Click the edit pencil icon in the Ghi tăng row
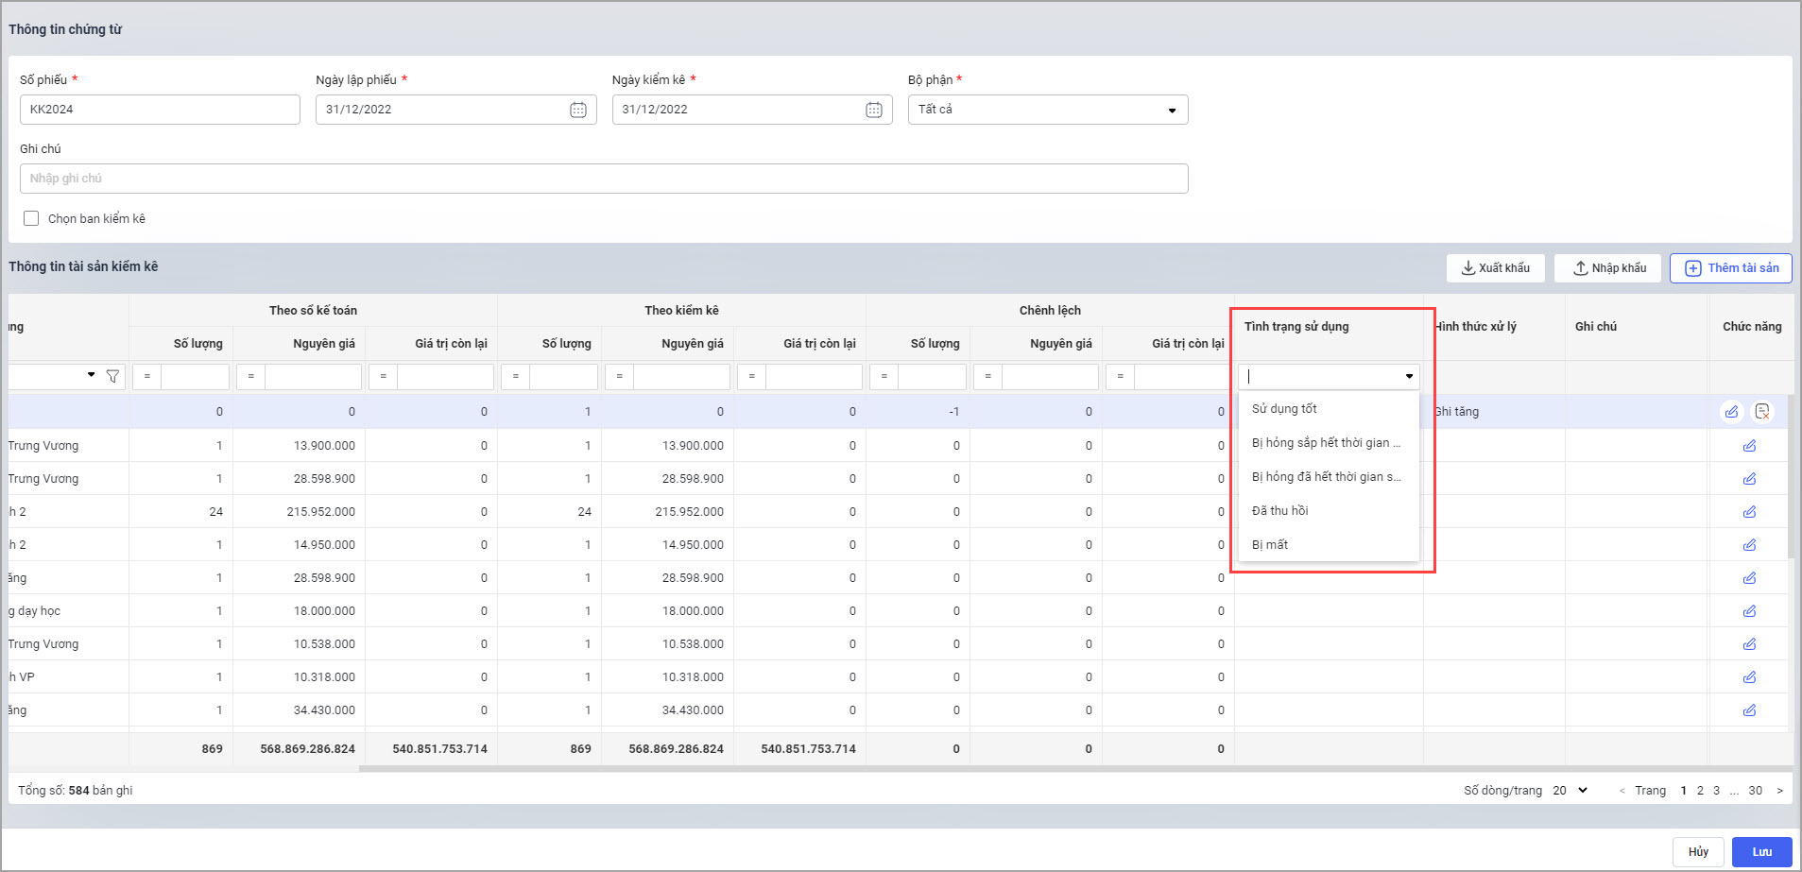 1731,411
